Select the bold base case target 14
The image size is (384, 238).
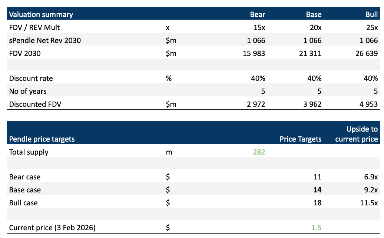(x=317, y=190)
